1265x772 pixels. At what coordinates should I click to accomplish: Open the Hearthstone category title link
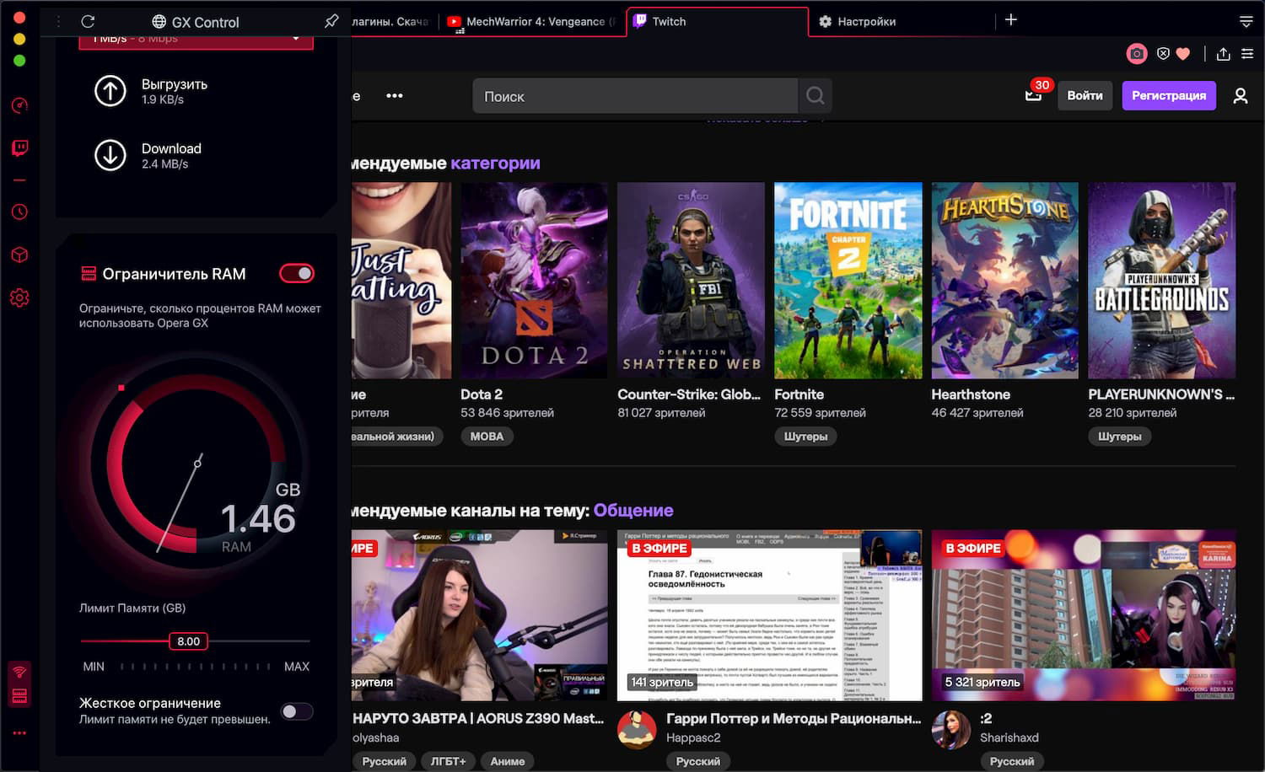click(971, 394)
